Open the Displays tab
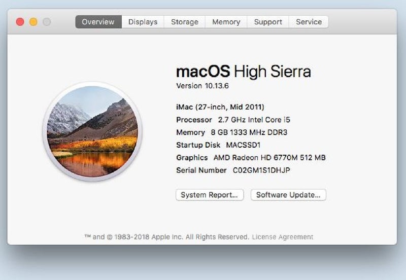 (143, 22)
